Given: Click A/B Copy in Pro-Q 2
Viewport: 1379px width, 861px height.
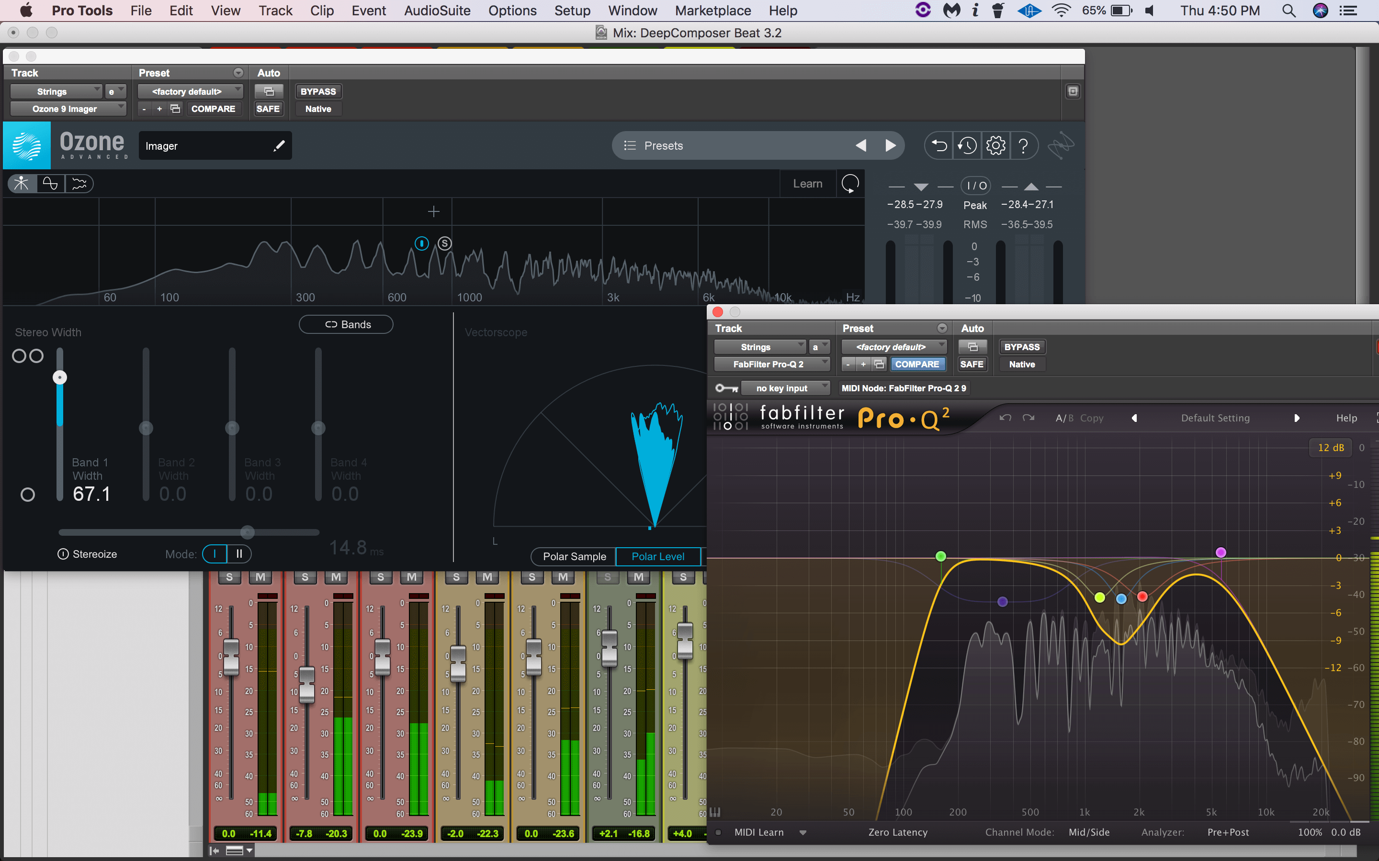Looking at the screenshot, I should point(1079,418).
